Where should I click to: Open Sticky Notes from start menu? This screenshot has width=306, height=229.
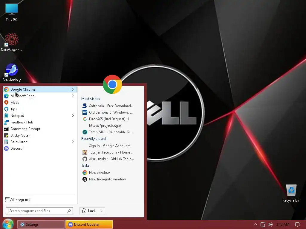(40, 135)
